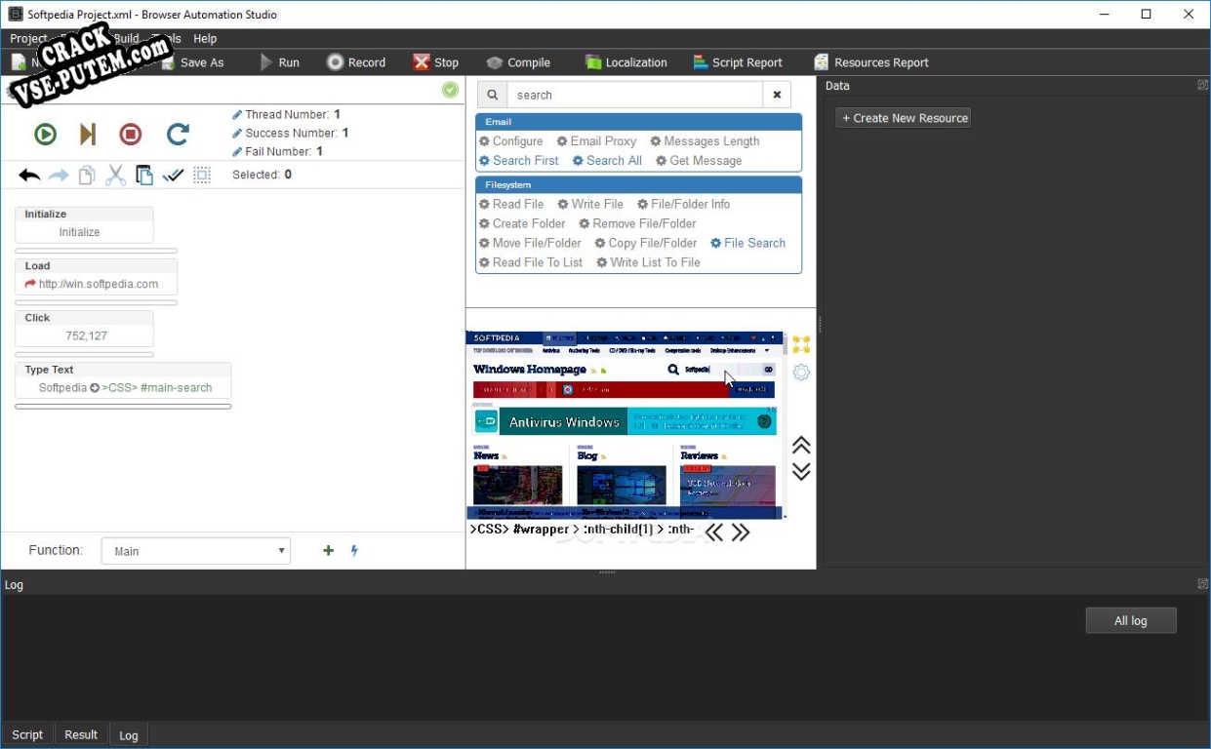Click Compile in the toolbar
1211x749 pixels.
pos(518,62)
